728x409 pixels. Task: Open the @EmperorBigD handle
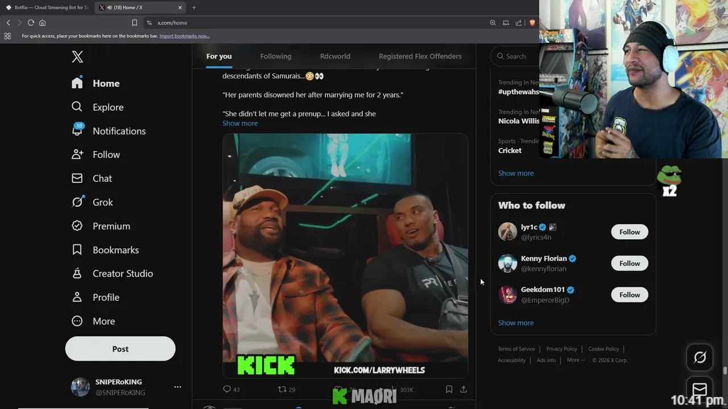coord(545,300)
